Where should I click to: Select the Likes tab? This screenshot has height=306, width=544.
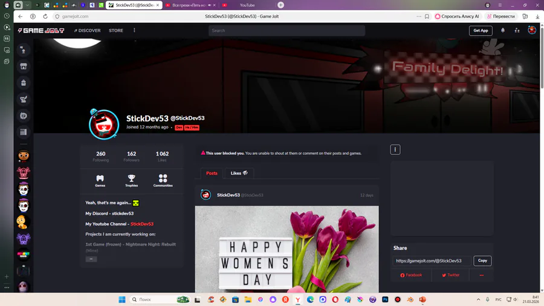pyautogui.click(x=239, y=173)
